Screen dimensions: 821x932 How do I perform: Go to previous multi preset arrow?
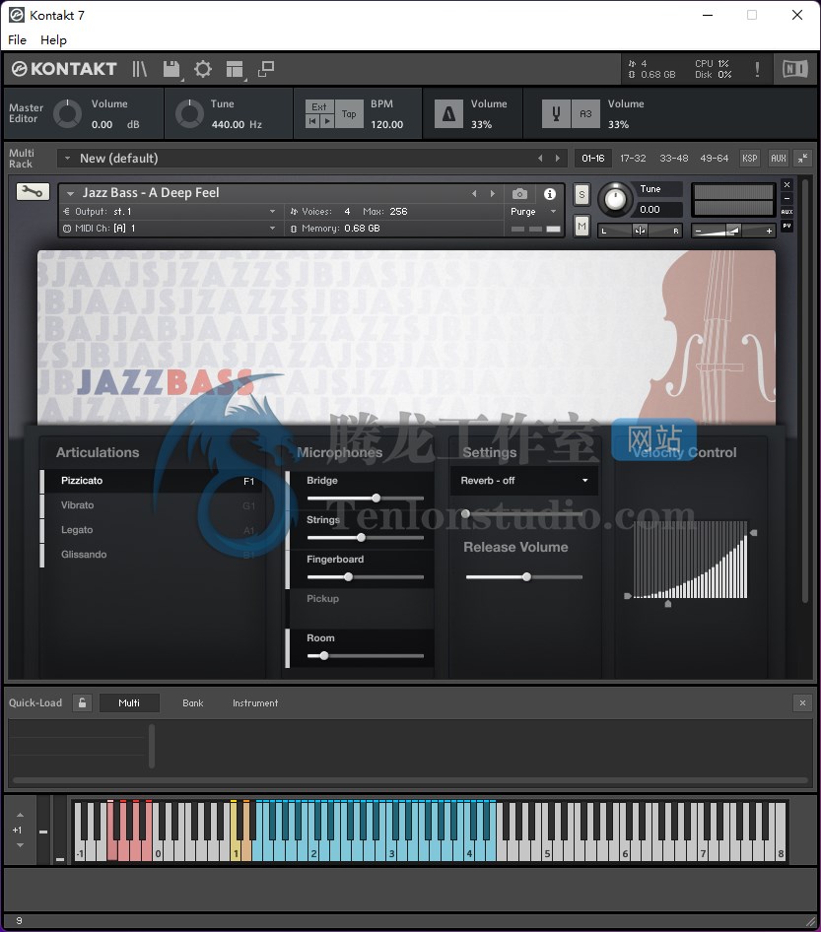point(540,158)
